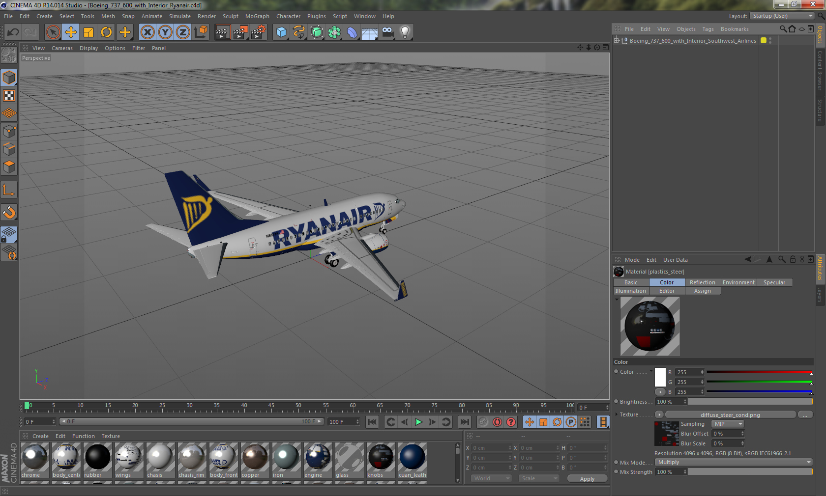
Task: Toggle Autokeying button
Action: (x=498, y=422)
